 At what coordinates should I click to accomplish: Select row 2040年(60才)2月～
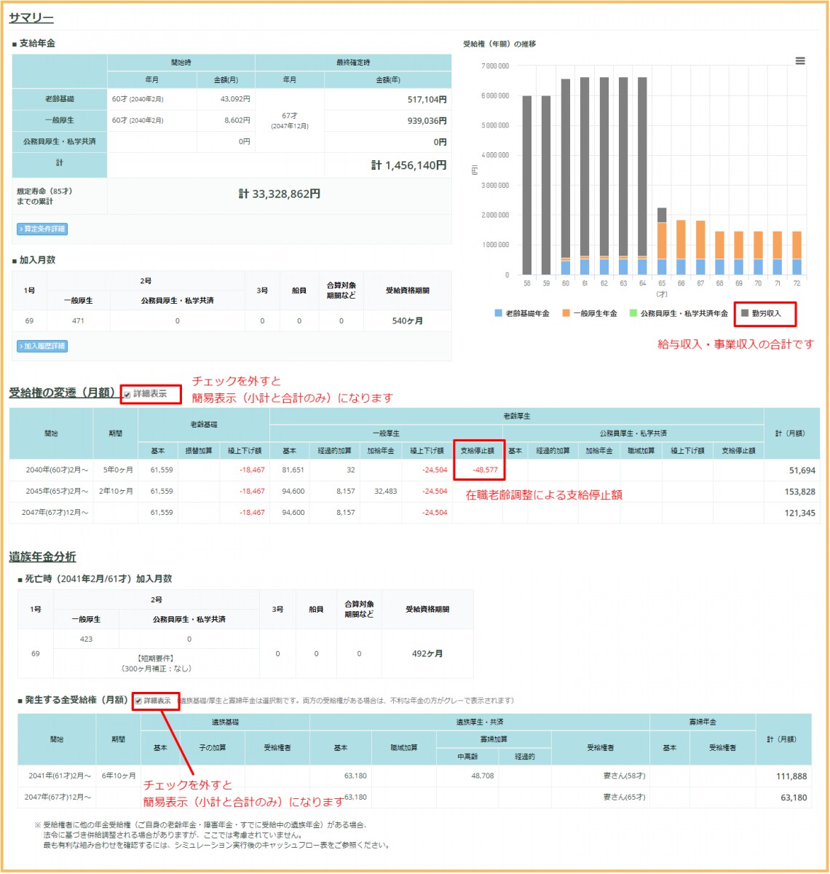(414, 470)
